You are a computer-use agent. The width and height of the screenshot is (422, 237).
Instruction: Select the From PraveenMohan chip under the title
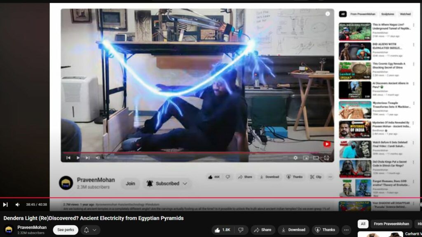(391, 224)
